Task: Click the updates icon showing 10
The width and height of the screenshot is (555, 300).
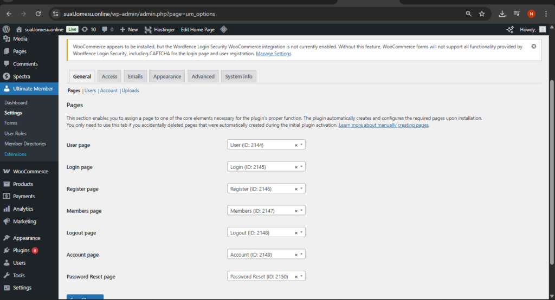Action: coord(88,29)
